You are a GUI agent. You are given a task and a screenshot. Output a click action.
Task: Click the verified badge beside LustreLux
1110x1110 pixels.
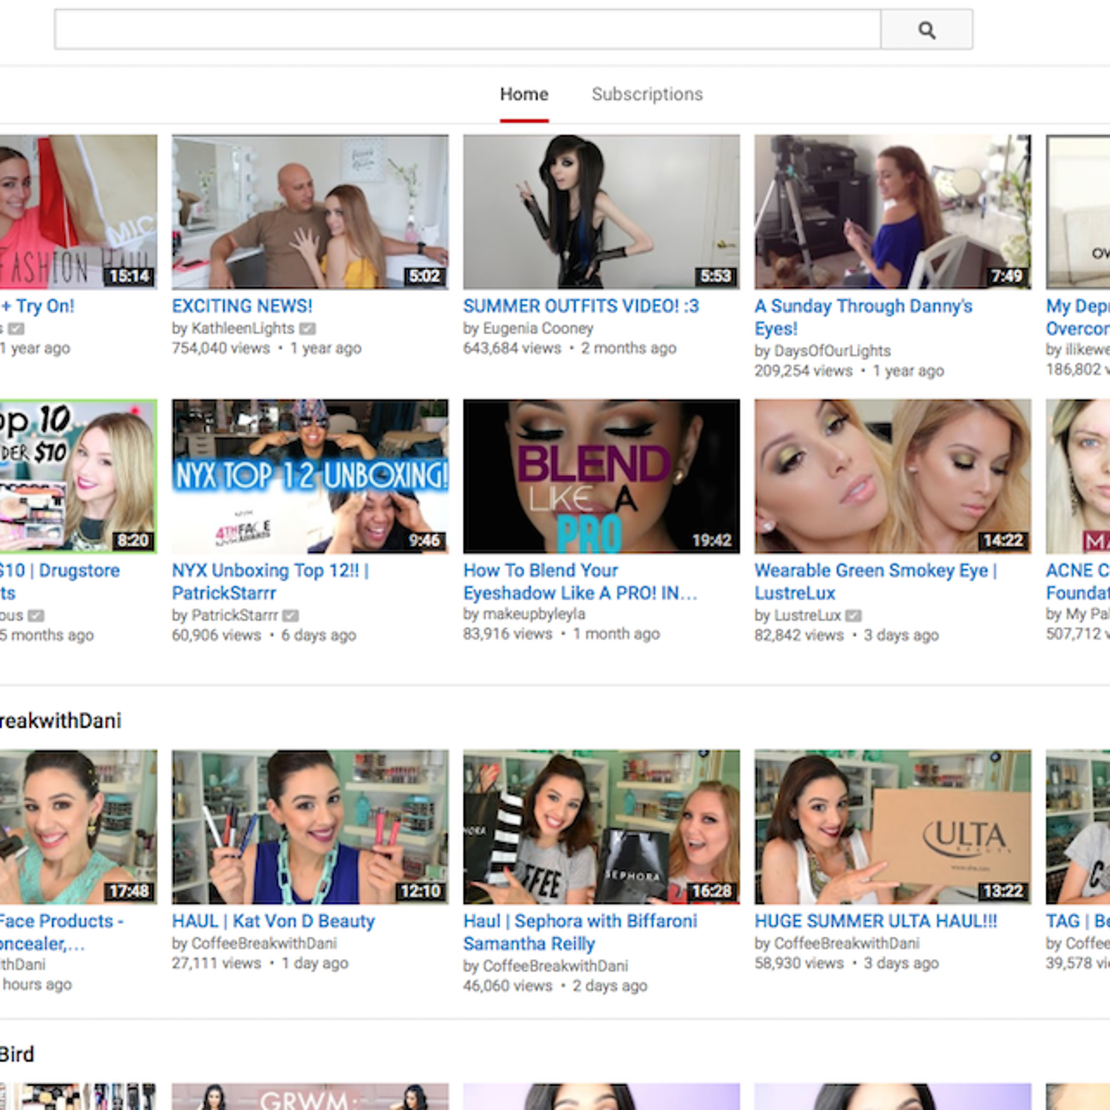[853, 615]
